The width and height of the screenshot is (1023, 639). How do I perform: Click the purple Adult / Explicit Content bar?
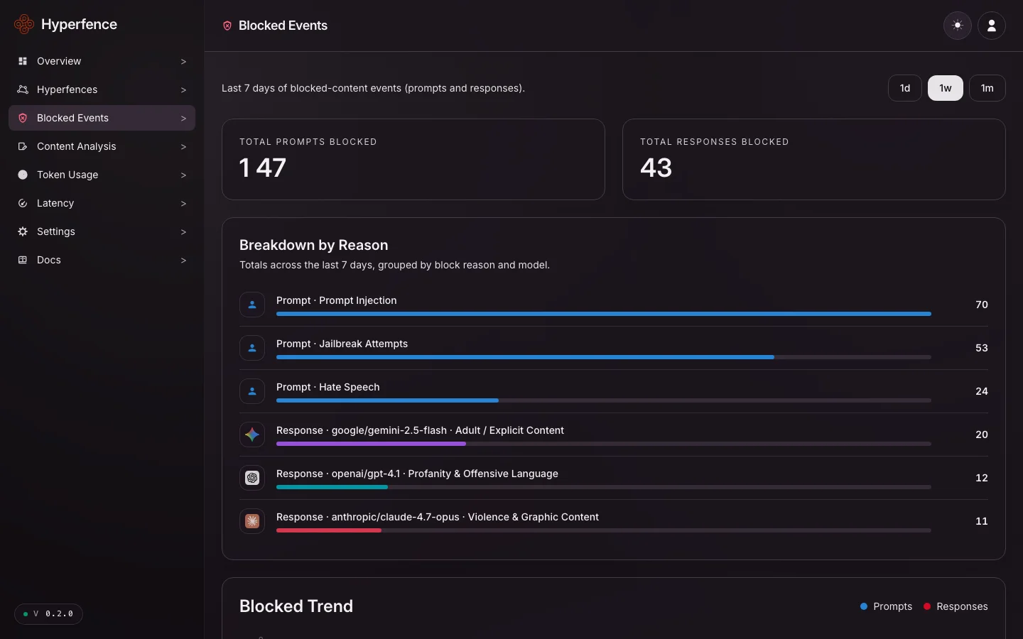371,444
